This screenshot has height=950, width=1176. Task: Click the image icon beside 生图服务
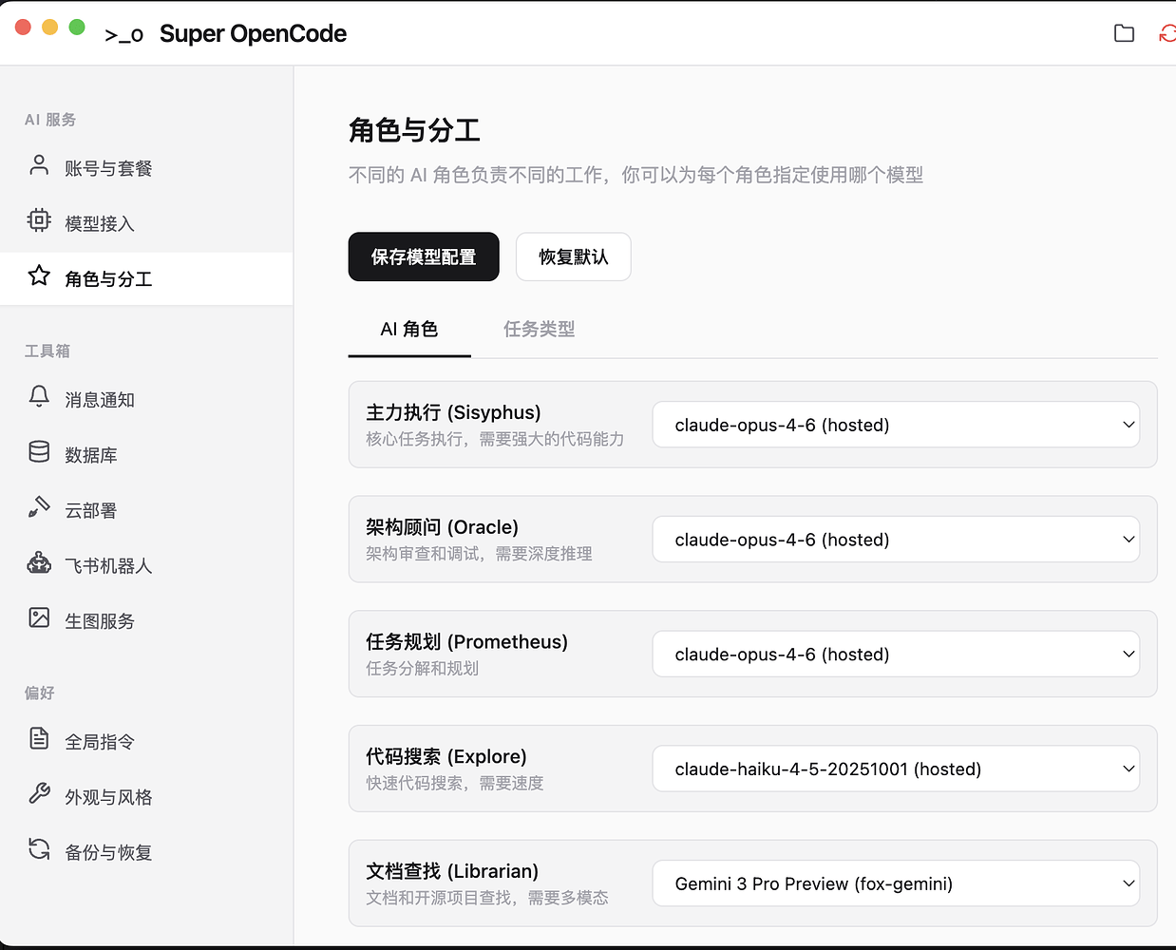pyautogui.click(x=39, y=617)
